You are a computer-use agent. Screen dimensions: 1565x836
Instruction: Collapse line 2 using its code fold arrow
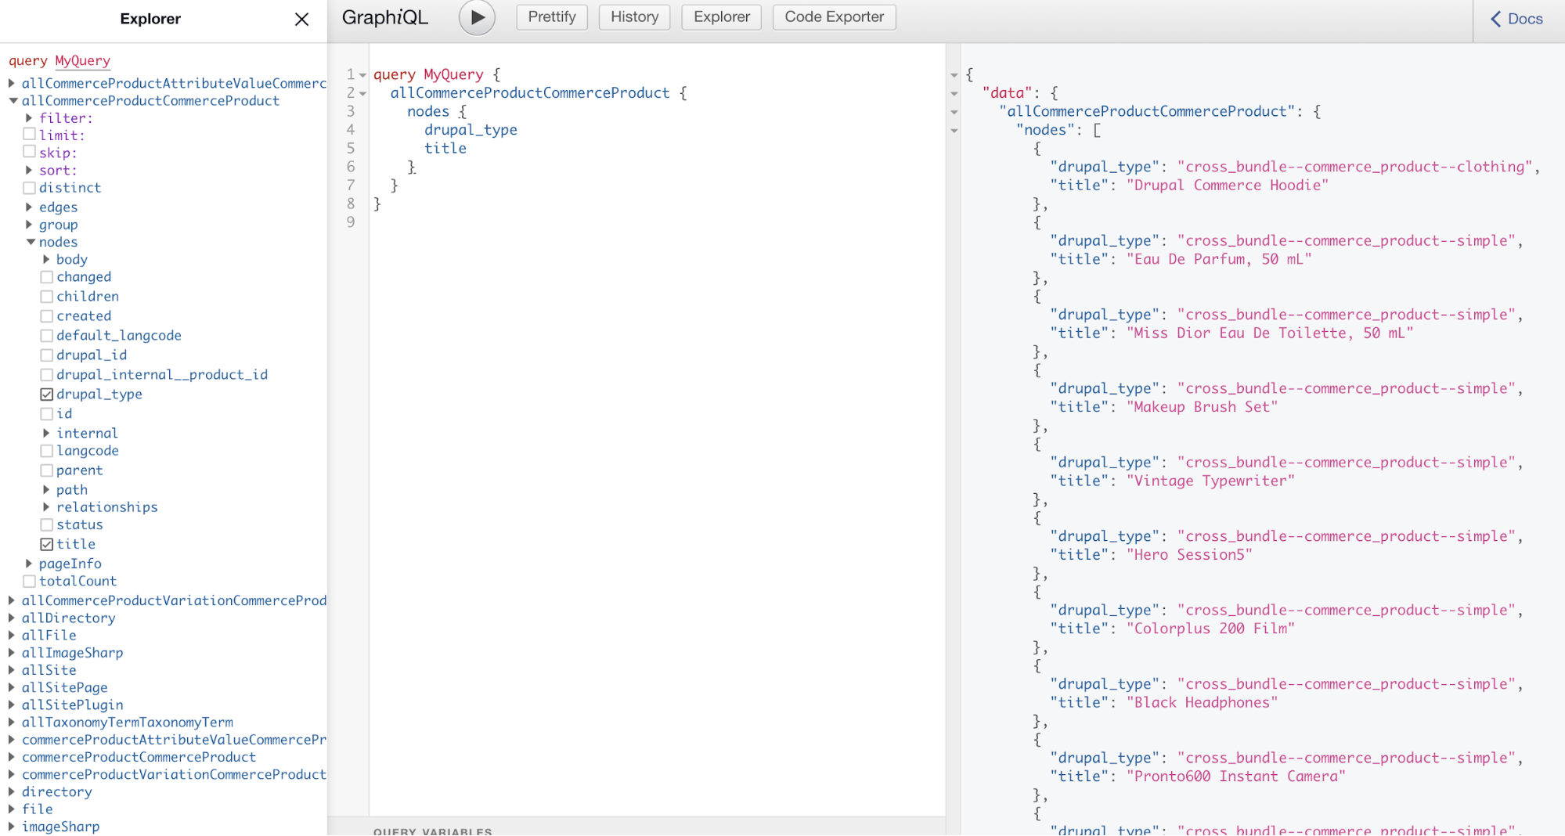(361, 92)
